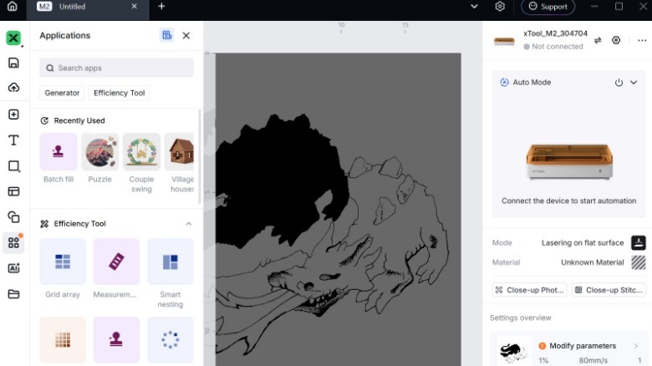The image size is (652, 366).
Task: Toggle Lasering on flat surface mode icon
Action: (639, 242)
